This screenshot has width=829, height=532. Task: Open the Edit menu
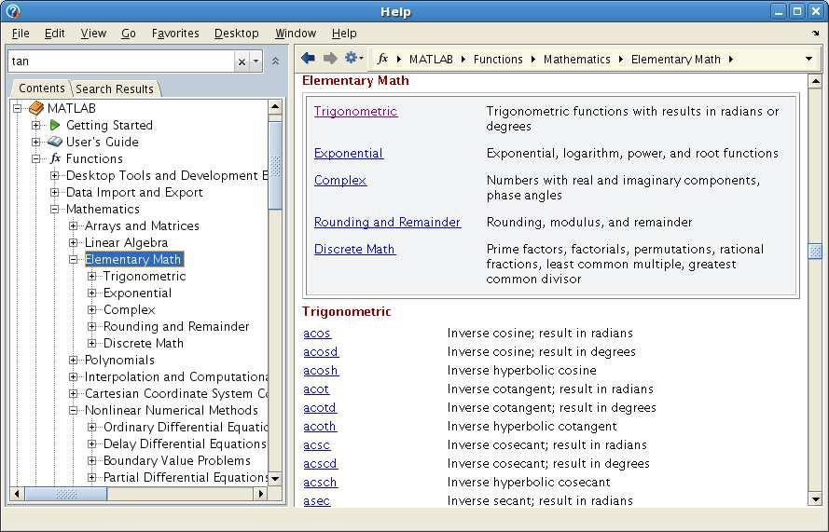tap(54, 34)
